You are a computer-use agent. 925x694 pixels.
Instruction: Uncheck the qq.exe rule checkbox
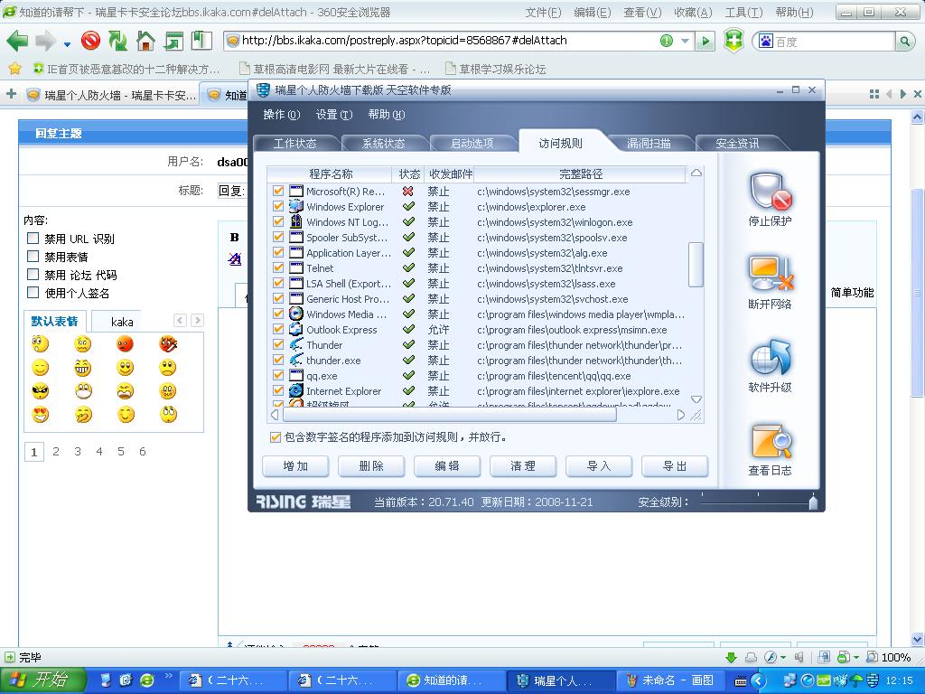click(x=278, y=375)
